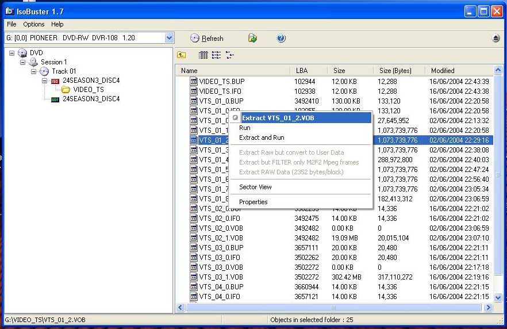Click vertical scrollbar down arrow
This screenshot has height=329, width=507.
(x=498, y=297)
